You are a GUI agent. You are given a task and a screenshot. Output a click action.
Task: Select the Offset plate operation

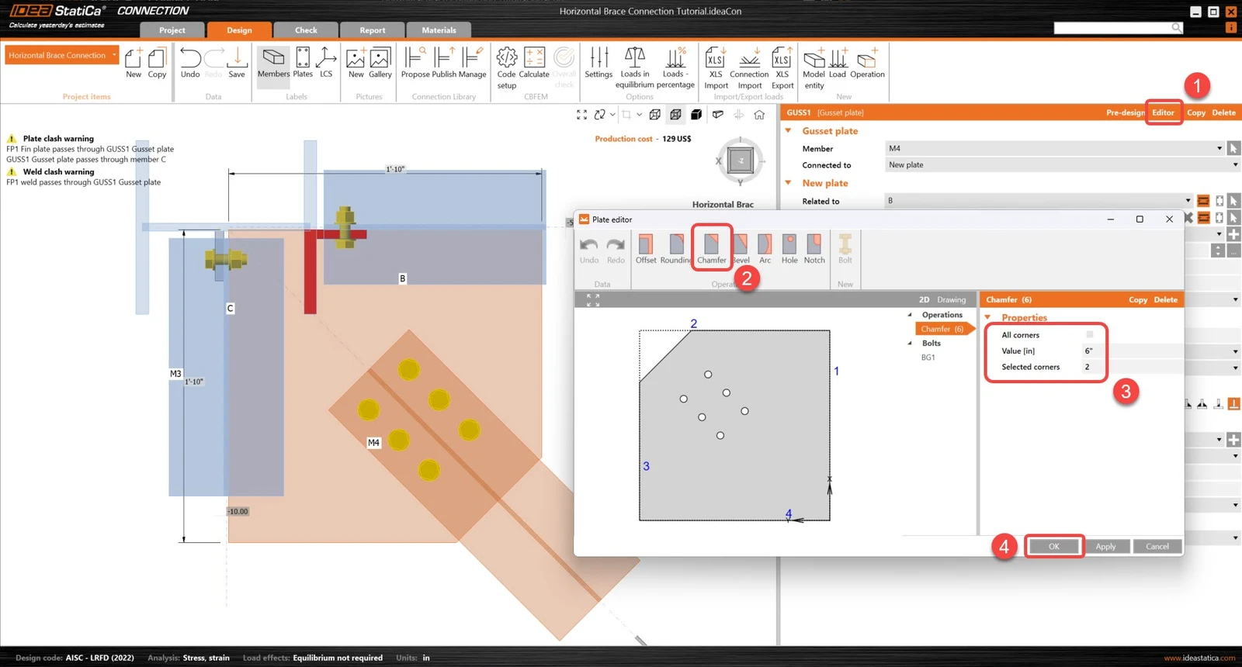(646, 249)
